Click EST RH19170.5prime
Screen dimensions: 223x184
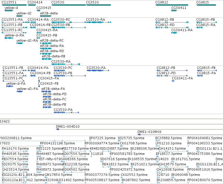tap(15, 151)
